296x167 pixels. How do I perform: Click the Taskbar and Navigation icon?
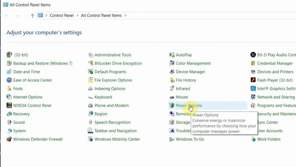pos(91,131)
